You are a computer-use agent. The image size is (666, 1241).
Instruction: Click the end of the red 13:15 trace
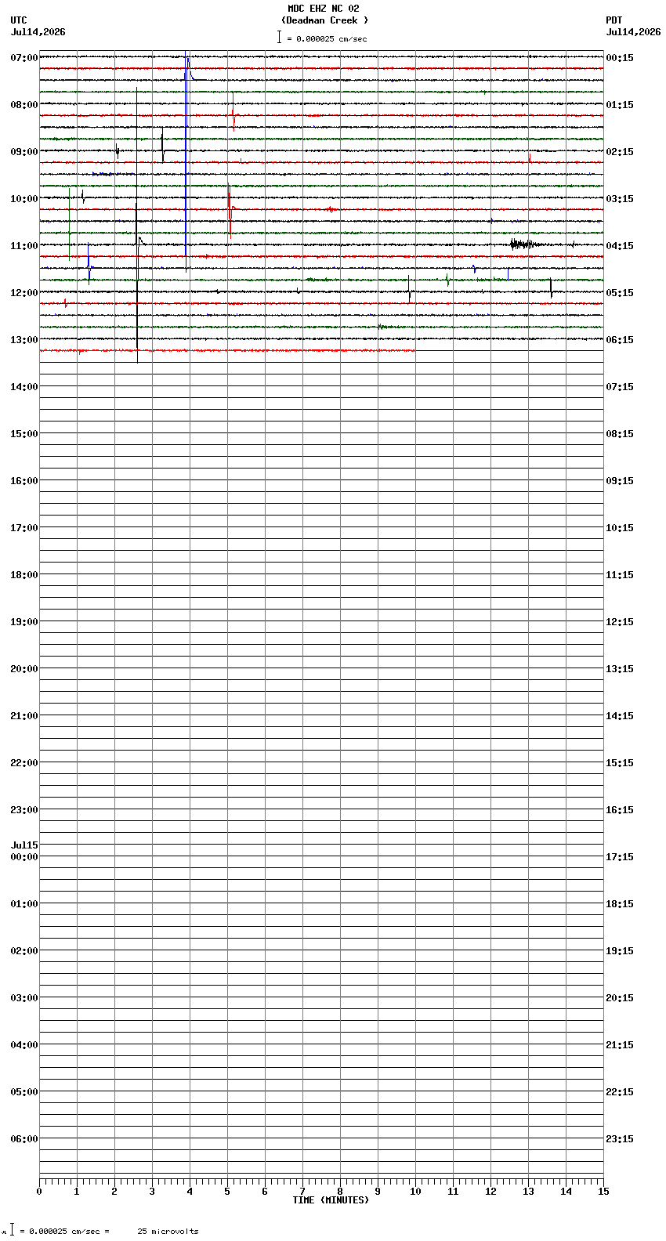pyautogui.click(x=414, y=350)
